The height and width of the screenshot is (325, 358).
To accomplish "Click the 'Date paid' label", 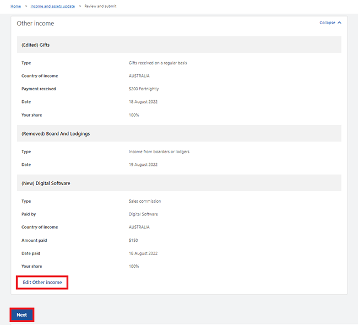I will (31, 253).
